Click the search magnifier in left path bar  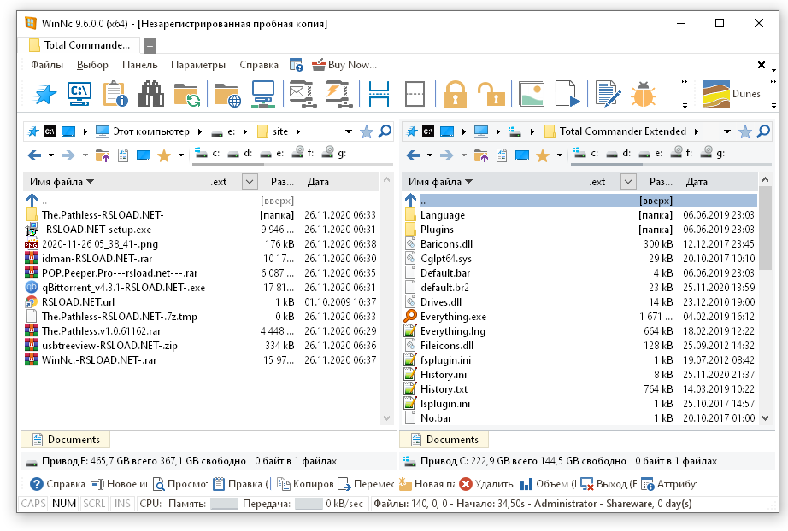coord(385,131)
